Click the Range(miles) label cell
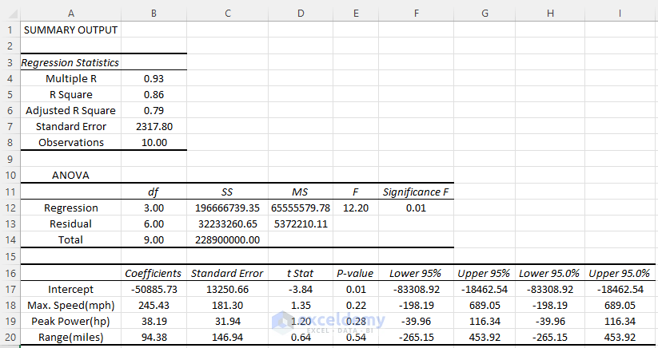The height and width of the screenshot is (348, 658). point(71,337)
